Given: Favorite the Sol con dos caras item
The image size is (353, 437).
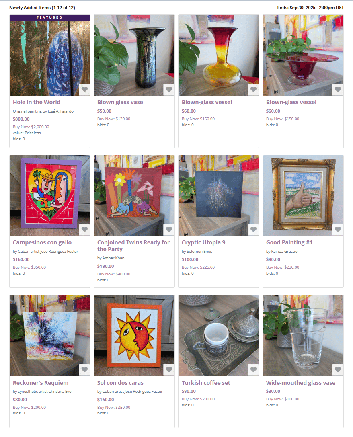Looking at the screenshot, I should tap(169, 370).
